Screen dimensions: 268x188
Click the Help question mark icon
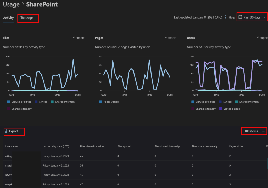click(225, 17)
